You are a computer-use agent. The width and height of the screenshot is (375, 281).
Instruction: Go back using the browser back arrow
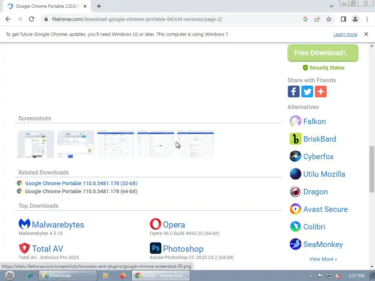click(x=8, y=19)
